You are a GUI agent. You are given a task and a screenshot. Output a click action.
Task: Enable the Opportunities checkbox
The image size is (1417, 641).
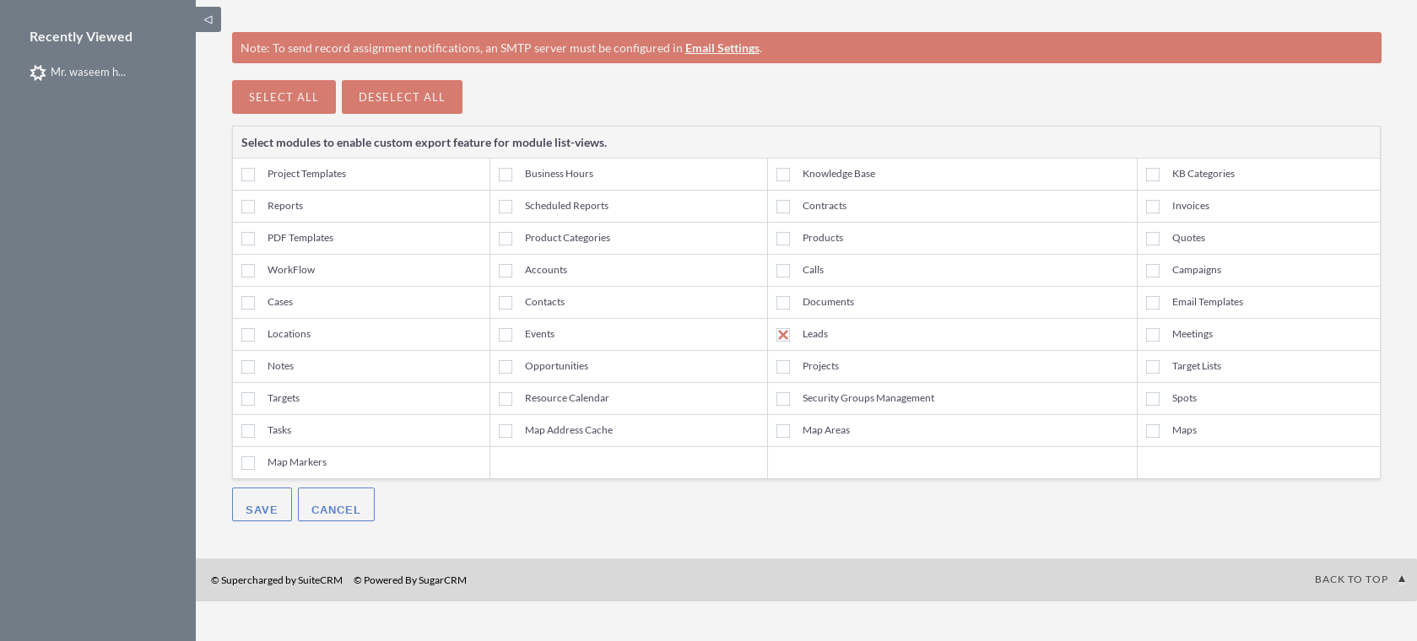(506, 367)
